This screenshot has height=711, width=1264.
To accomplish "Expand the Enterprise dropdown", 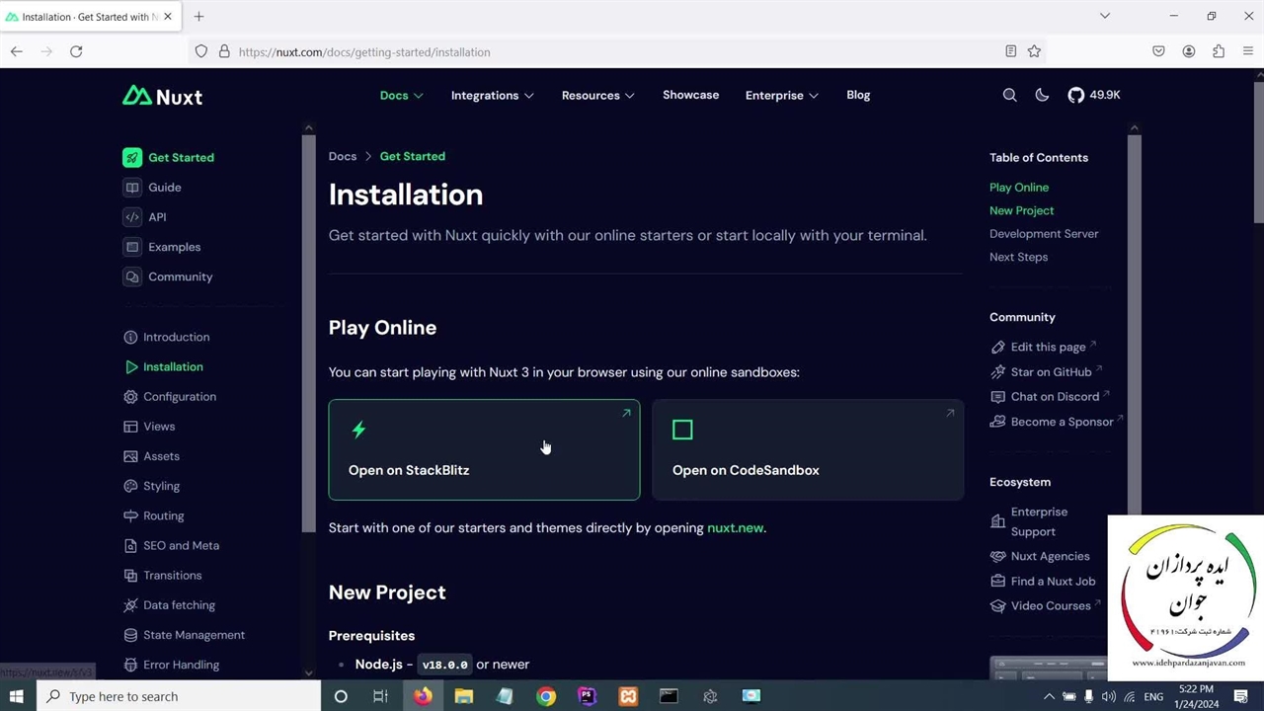I will tap(781, 96).
